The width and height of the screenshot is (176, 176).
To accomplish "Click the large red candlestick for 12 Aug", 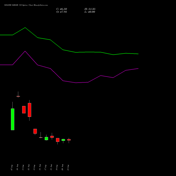I will pos(30,110).
